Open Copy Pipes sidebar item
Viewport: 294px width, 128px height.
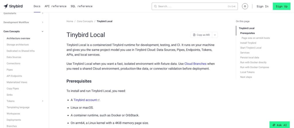coord(13,89)
